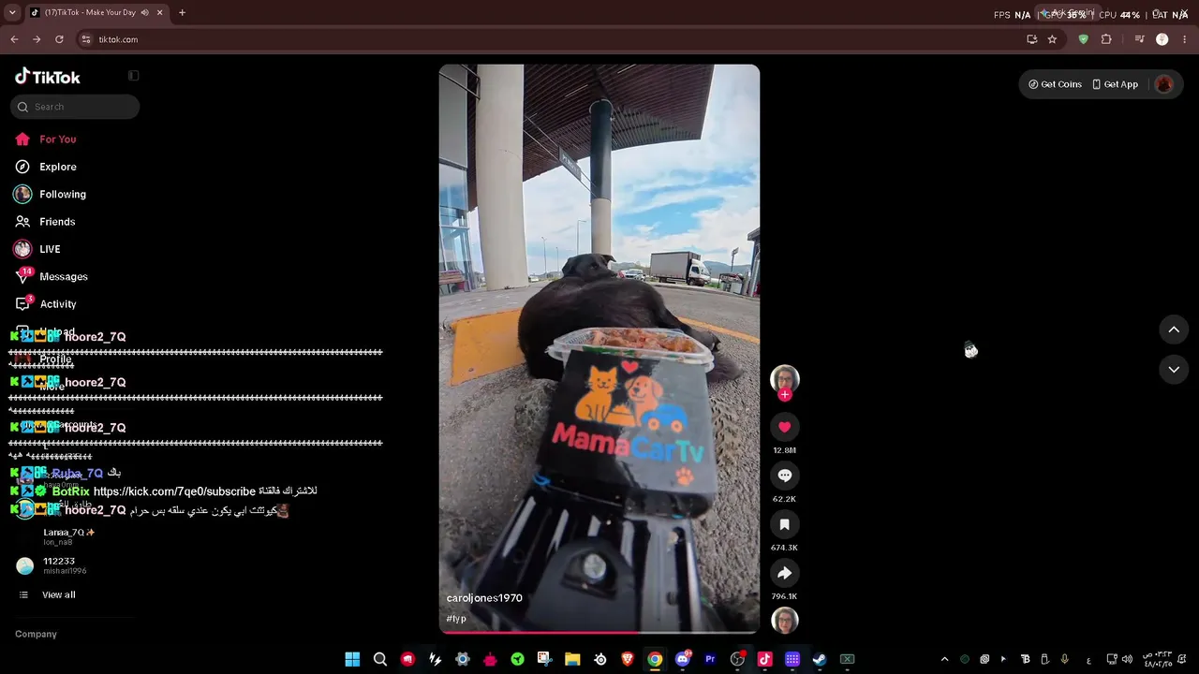Open the volume control in system tray
The image size is (1199, 674).
(1128, 659)
